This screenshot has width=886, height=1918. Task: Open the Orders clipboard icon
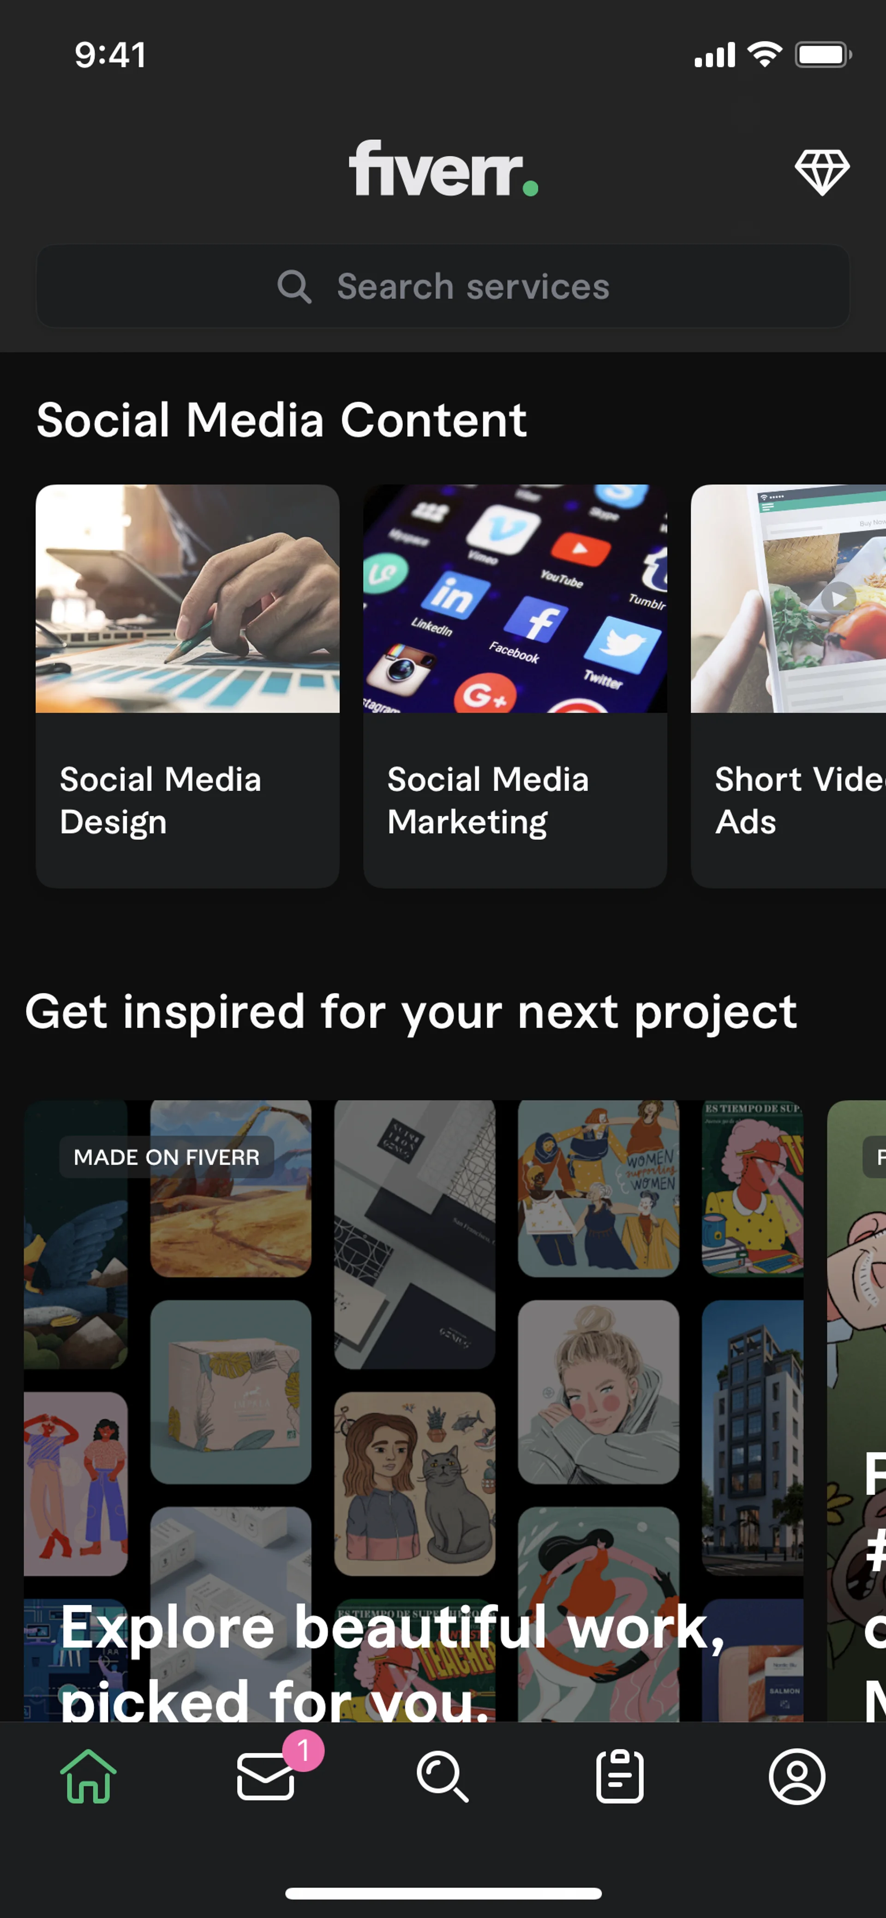[619, 1776]
